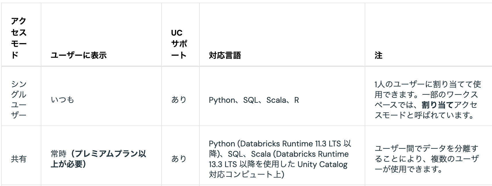Click the UCサポート column header
Image resolution: width=492 pixels, height=186 pixels.
[179, 44]
